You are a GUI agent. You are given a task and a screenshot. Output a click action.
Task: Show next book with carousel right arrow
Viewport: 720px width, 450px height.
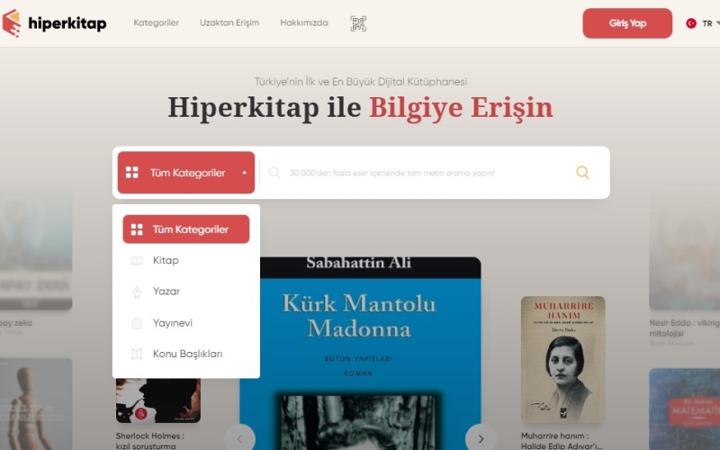coord(481,438)
